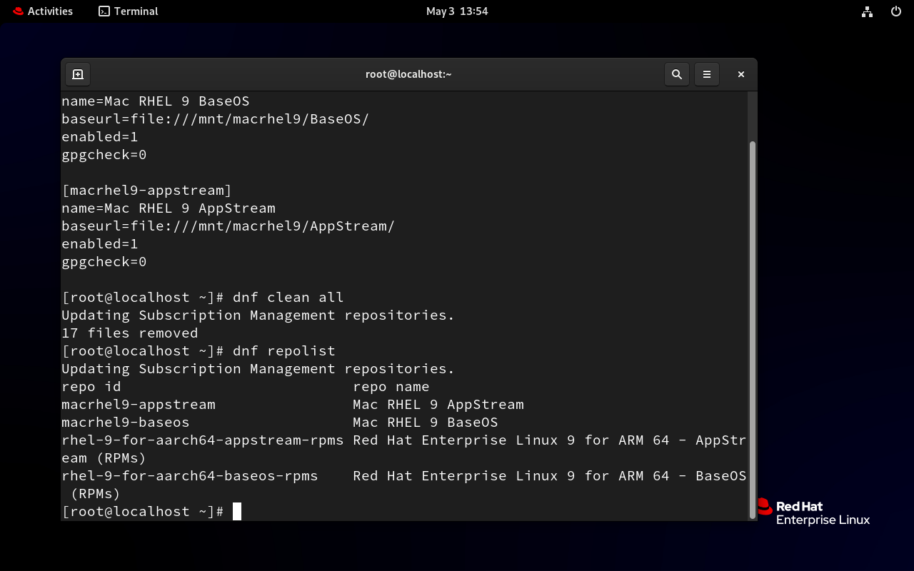Click the line name=Mac RHEL 9 AppStream
The height and width of the screenshot is (571, 914).
[x=169, y=208]
